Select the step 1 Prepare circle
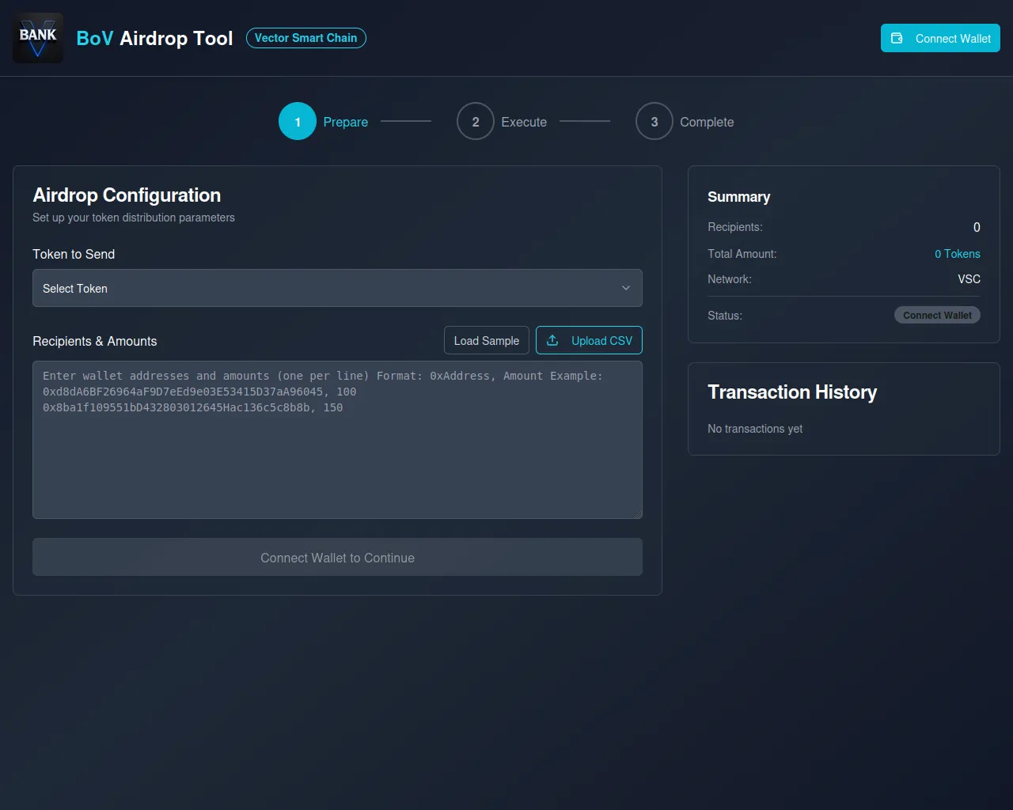1013x810 pixels. [x=298, y=122]
